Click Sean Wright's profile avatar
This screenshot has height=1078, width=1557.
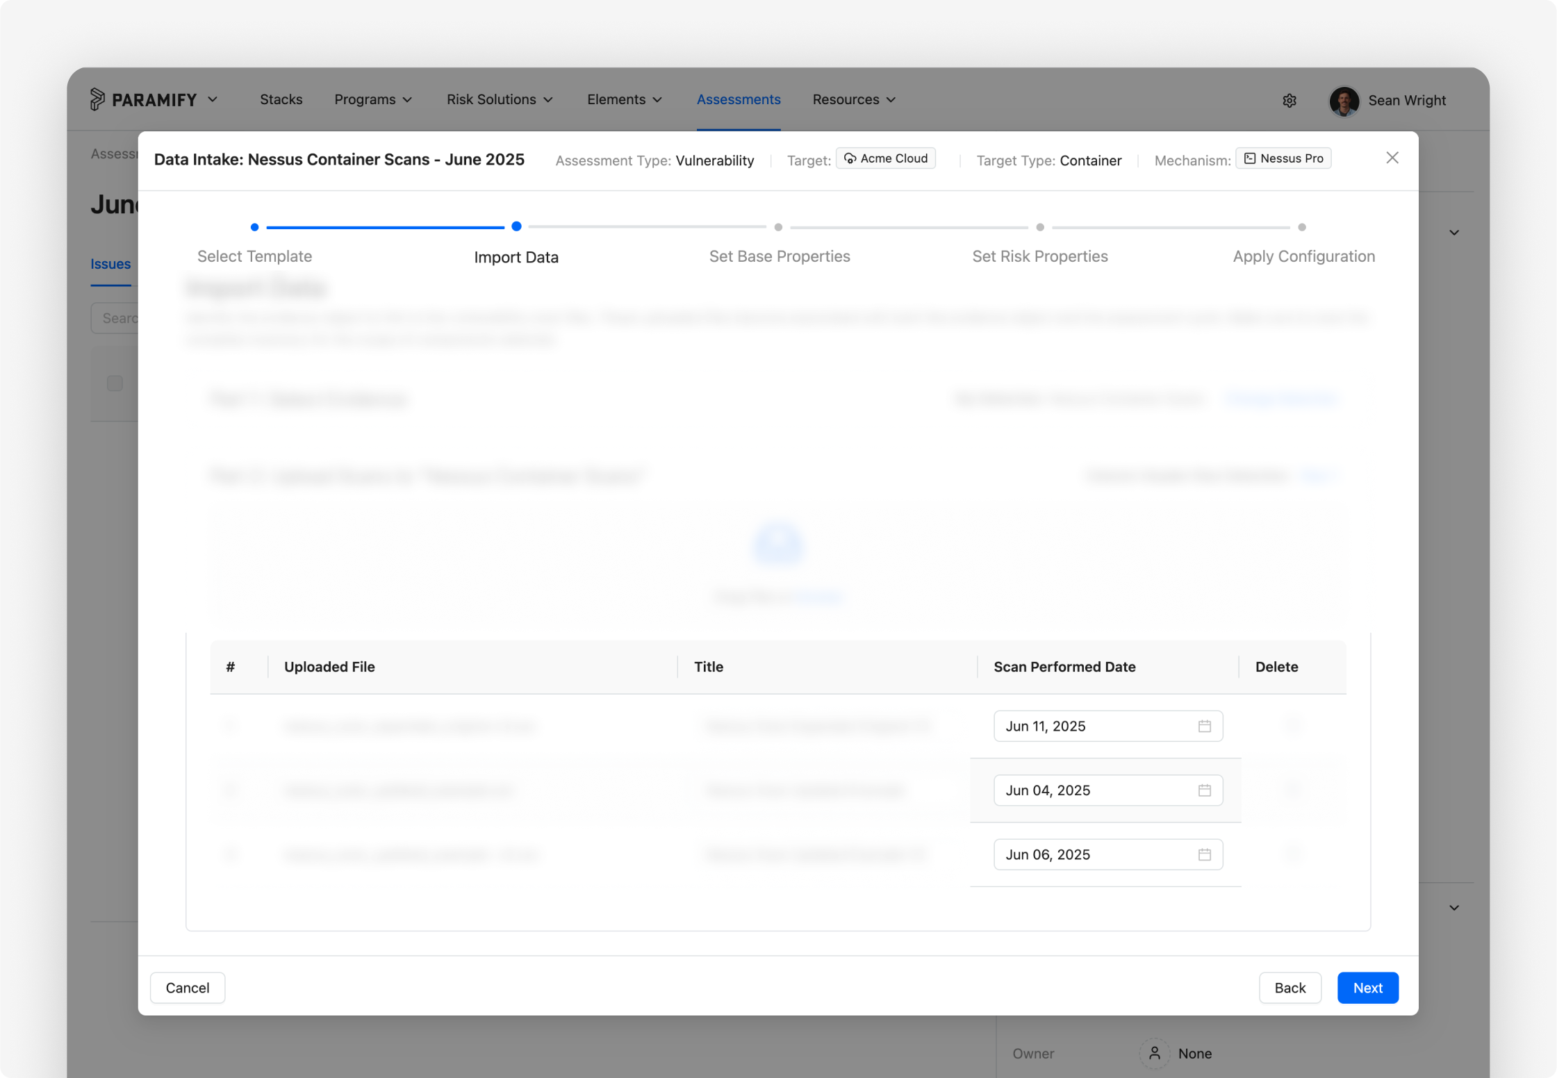click(x=1344, y=101)
